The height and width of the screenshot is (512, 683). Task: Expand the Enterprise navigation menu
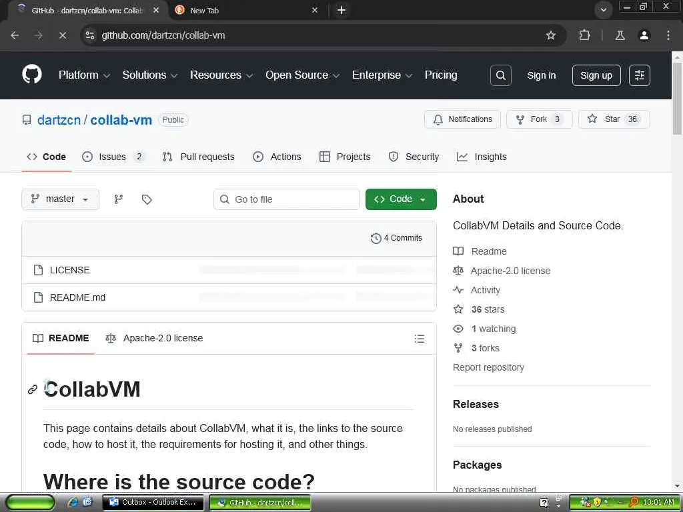(x=382, y=75)
